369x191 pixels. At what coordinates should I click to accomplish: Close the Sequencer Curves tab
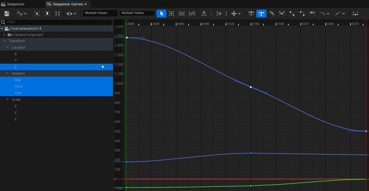tap(85, 4)
